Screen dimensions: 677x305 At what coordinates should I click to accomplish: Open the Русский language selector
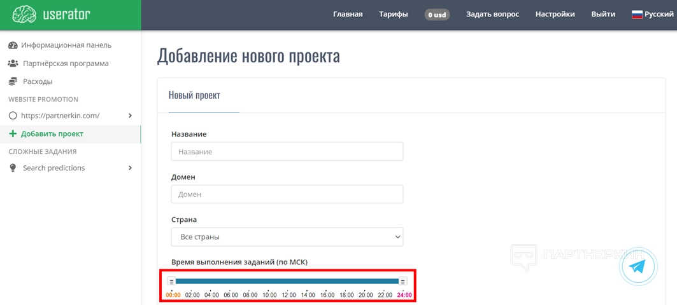(x=652, y=14)
